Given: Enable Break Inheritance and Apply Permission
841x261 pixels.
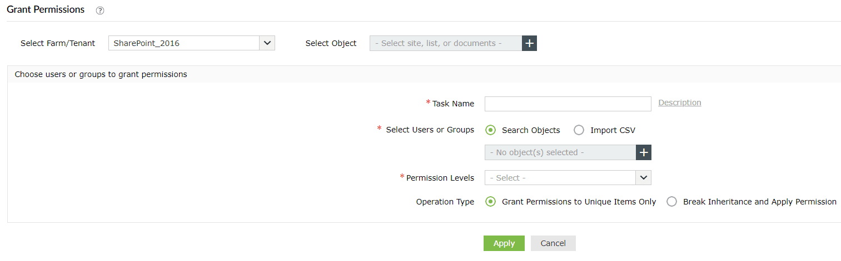Looking at the screenshot, I should pos(671,202).
